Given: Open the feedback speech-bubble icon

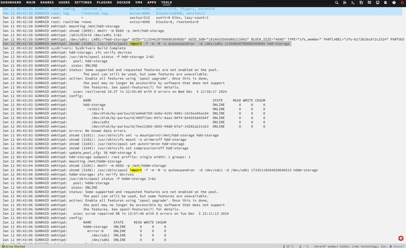Looking at the screenshot, I should [369, 2].
